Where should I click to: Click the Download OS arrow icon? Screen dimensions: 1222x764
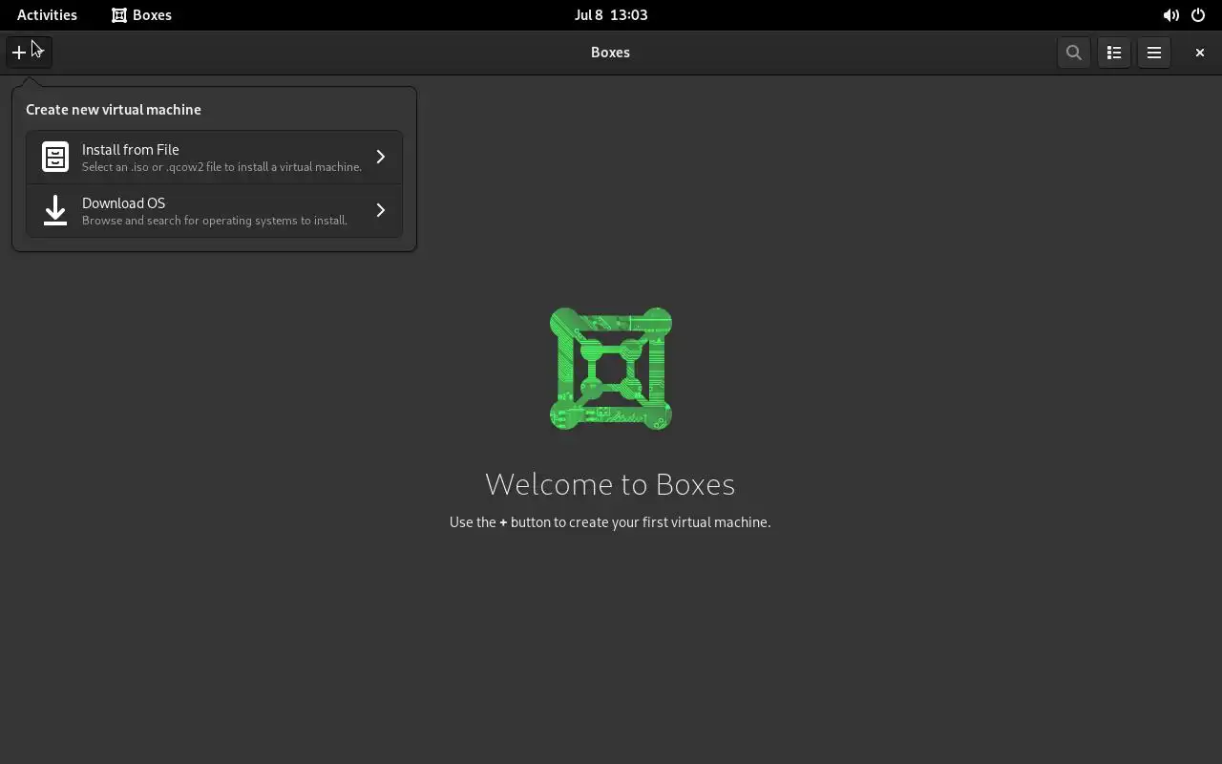[55, 210]
